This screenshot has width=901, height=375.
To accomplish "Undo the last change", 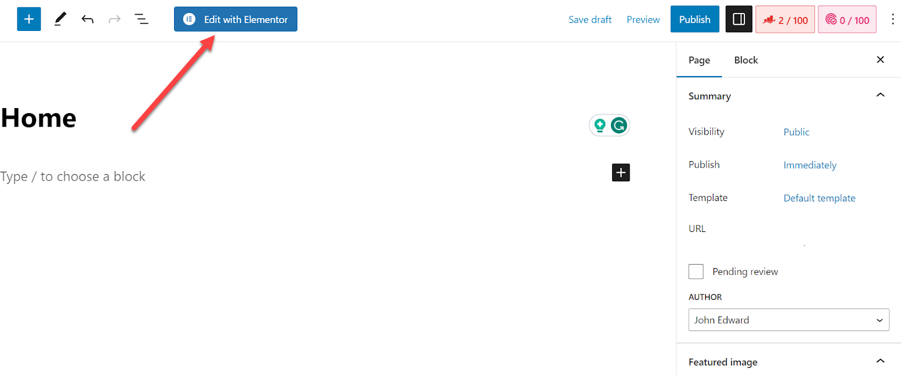I will (87, 19).
